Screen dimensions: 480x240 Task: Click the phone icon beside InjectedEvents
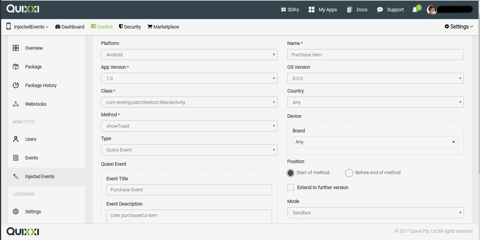(8, 26)
